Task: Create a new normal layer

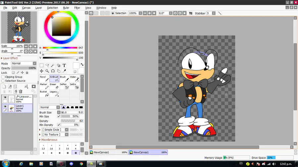Action: click(x=4, y=86)
